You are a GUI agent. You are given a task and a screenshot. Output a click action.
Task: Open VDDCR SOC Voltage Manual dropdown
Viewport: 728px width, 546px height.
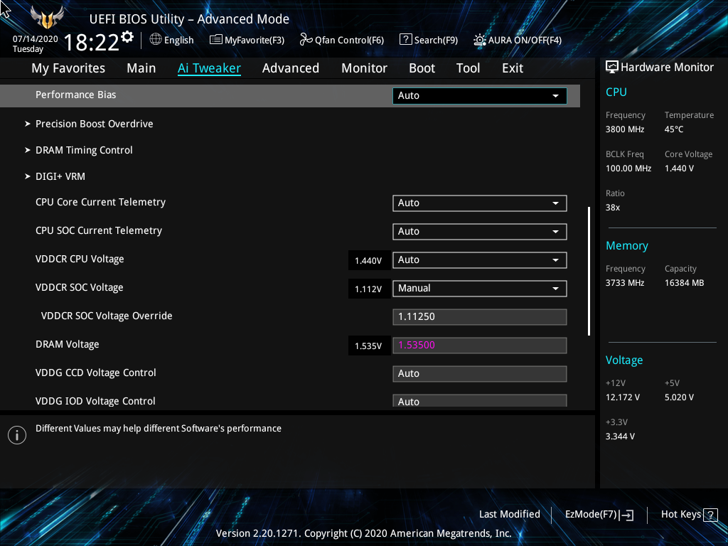click(480, 289)
